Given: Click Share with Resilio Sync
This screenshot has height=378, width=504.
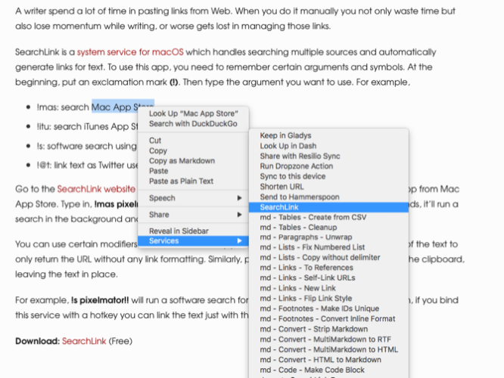Looking at the screenshot, I should (x=300, y=156).
